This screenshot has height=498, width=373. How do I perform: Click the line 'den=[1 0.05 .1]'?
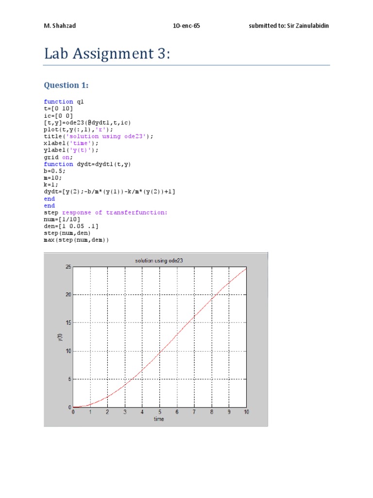pos(71,226)
